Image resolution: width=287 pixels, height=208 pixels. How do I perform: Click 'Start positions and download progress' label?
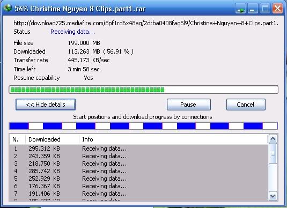tap(143, 117)
